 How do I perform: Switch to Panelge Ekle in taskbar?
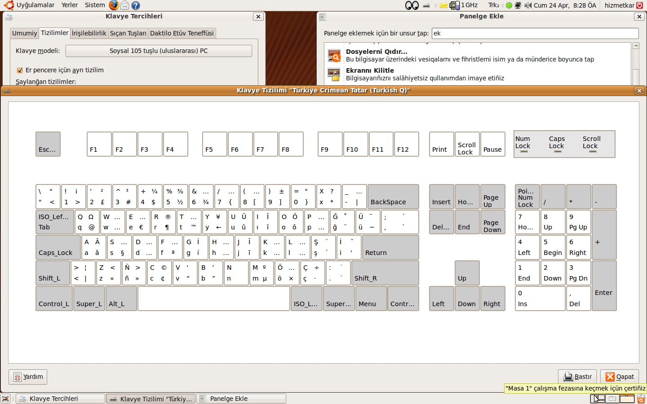point(241,399)
